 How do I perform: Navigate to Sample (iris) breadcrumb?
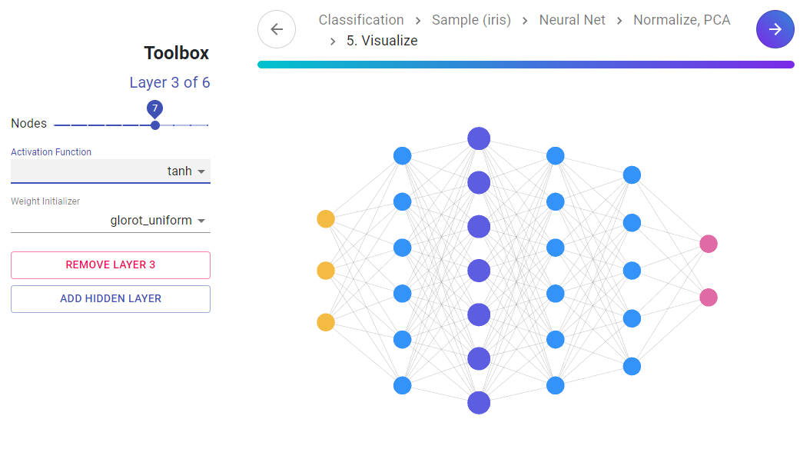pyautogui.click(x=471, y=20)
